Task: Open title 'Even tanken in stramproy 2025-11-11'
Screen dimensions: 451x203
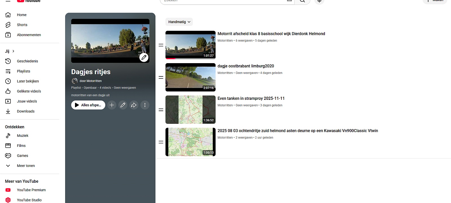Action: (251, 98)
